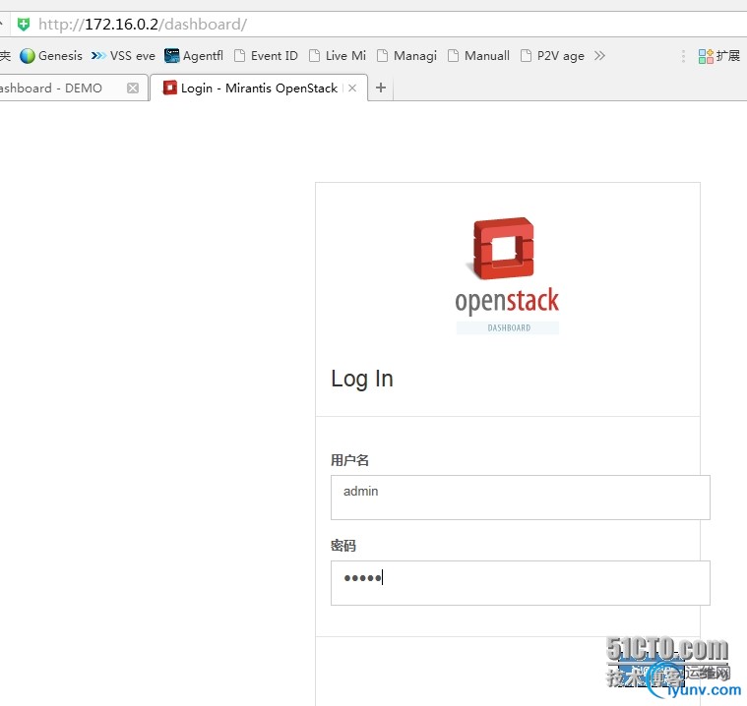Image resolution: width=747 pixels, height=706 pixels.
Task: Click the Genesis globe bookmark icon
Action: pyautogui.click(x=28, y=56)
